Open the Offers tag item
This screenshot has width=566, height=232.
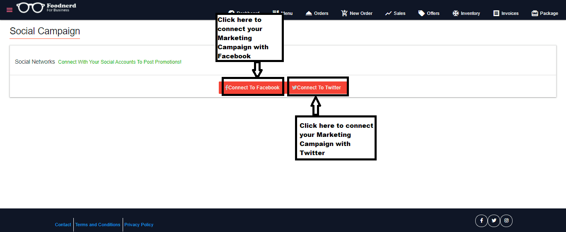[428, 13]
